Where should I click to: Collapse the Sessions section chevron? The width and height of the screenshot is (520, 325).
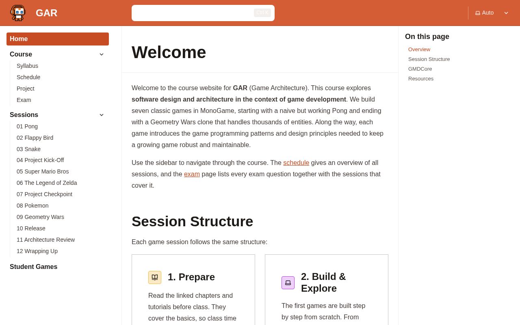(x=102, y=115)
